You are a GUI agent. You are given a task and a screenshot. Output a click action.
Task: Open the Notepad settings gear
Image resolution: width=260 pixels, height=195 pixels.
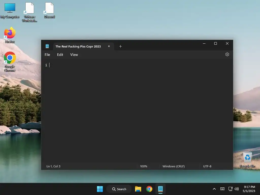227,54
